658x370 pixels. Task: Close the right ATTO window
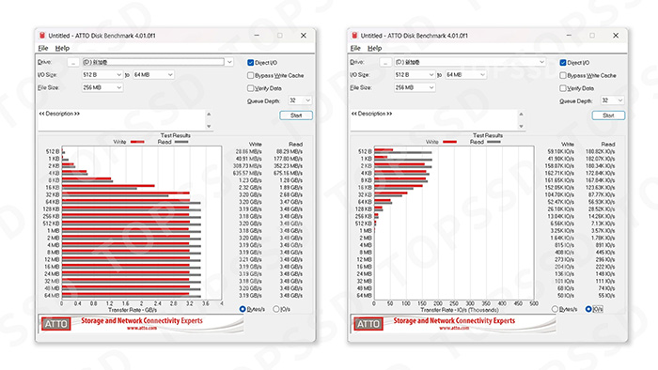click(616, 36)
